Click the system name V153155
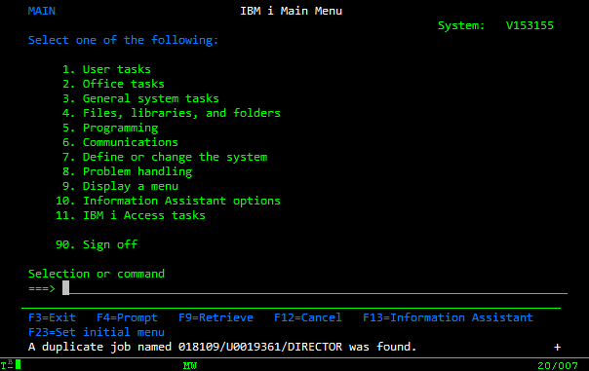The image size is (589, 371). [x=530, y=25]
